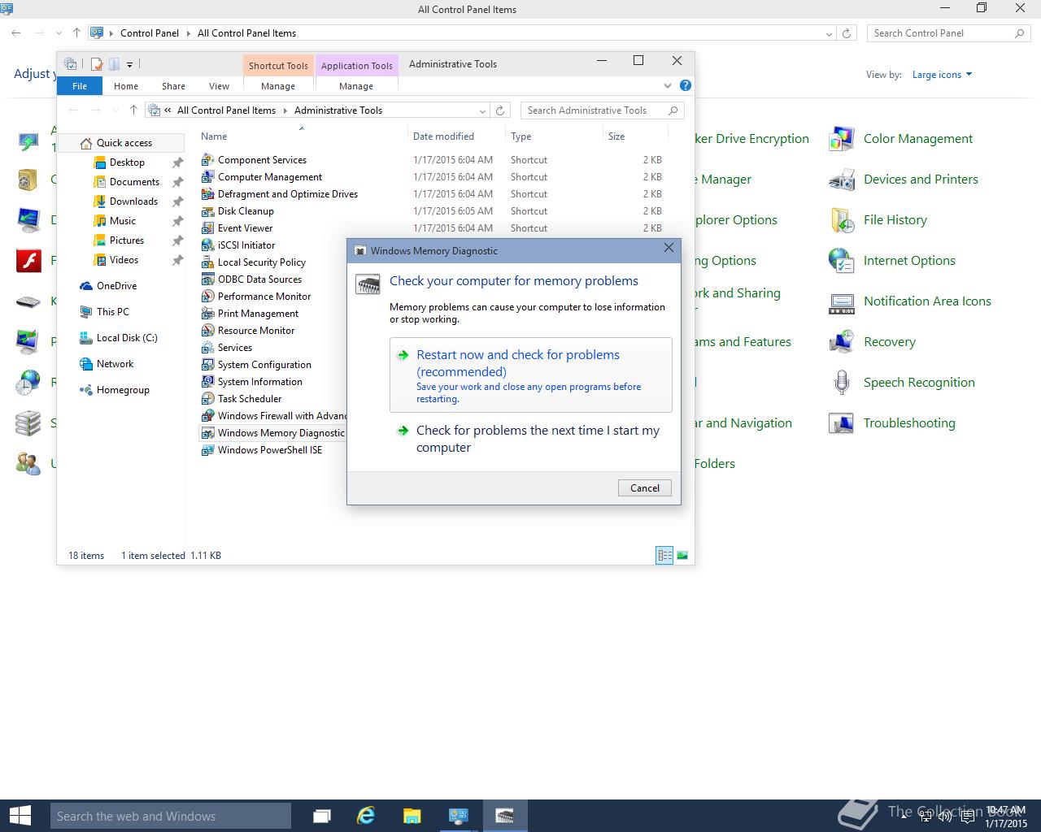Click Troubleshooting icon in Control Panel
1041x832 pixels.
click(x=841, y=423)
